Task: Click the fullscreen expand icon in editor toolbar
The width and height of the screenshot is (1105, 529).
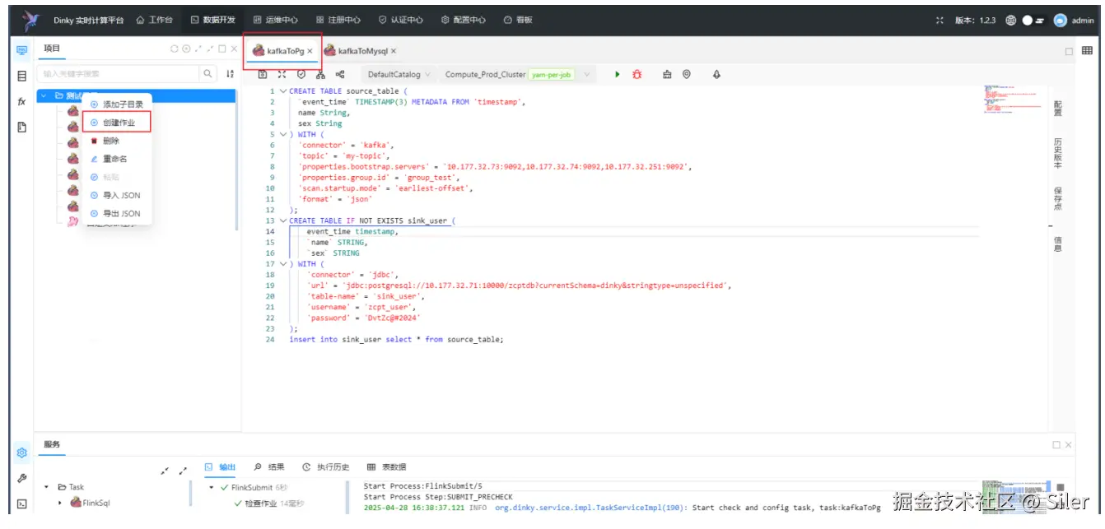Action: [x=282, y=74]
